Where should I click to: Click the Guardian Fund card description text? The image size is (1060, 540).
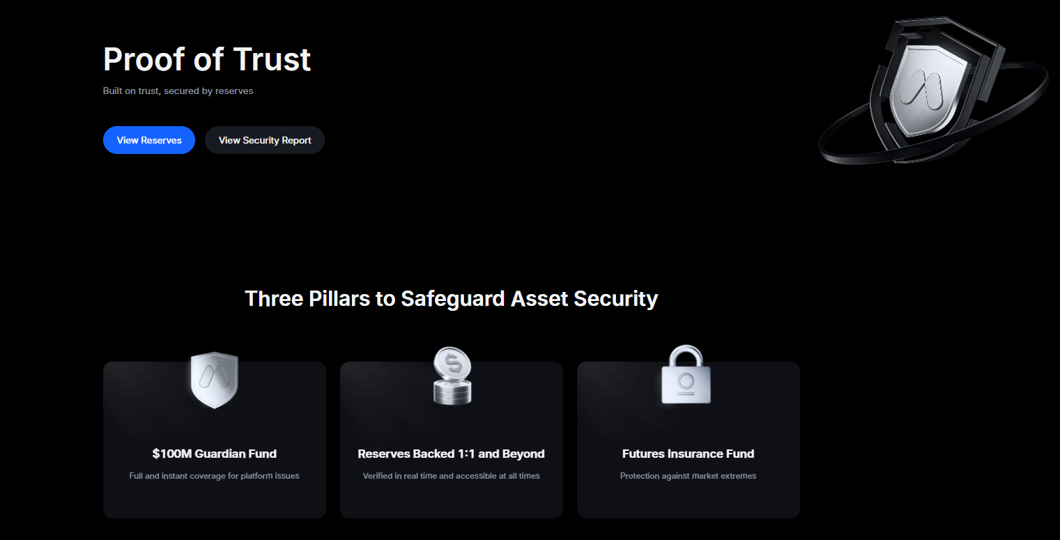pos(214,475)
